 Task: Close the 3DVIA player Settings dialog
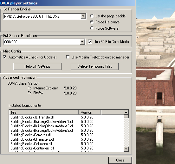coord(120,160)
